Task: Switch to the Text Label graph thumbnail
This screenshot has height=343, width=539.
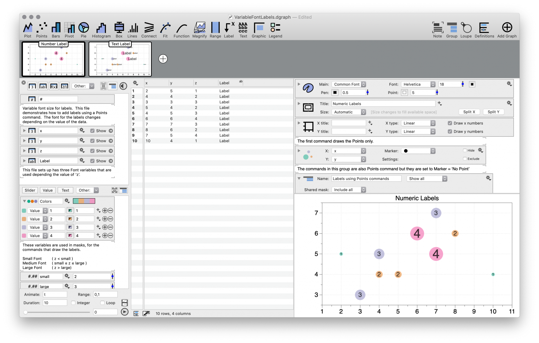Action: [x=121, y=59]
